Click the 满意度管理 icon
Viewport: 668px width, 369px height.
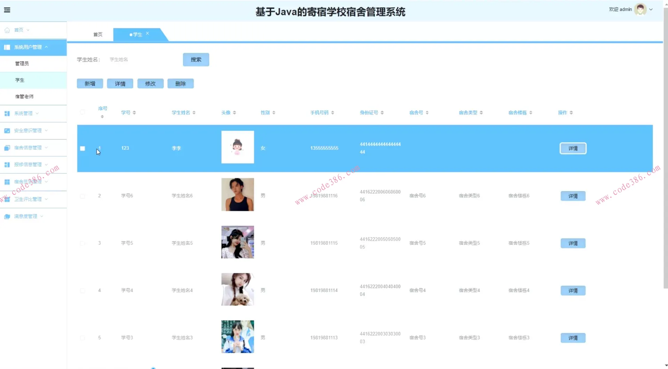[x=7, y=216]
